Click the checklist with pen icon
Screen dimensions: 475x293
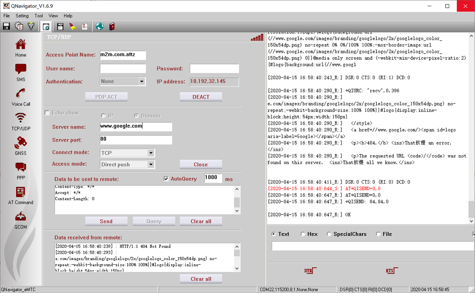(85, 26)
